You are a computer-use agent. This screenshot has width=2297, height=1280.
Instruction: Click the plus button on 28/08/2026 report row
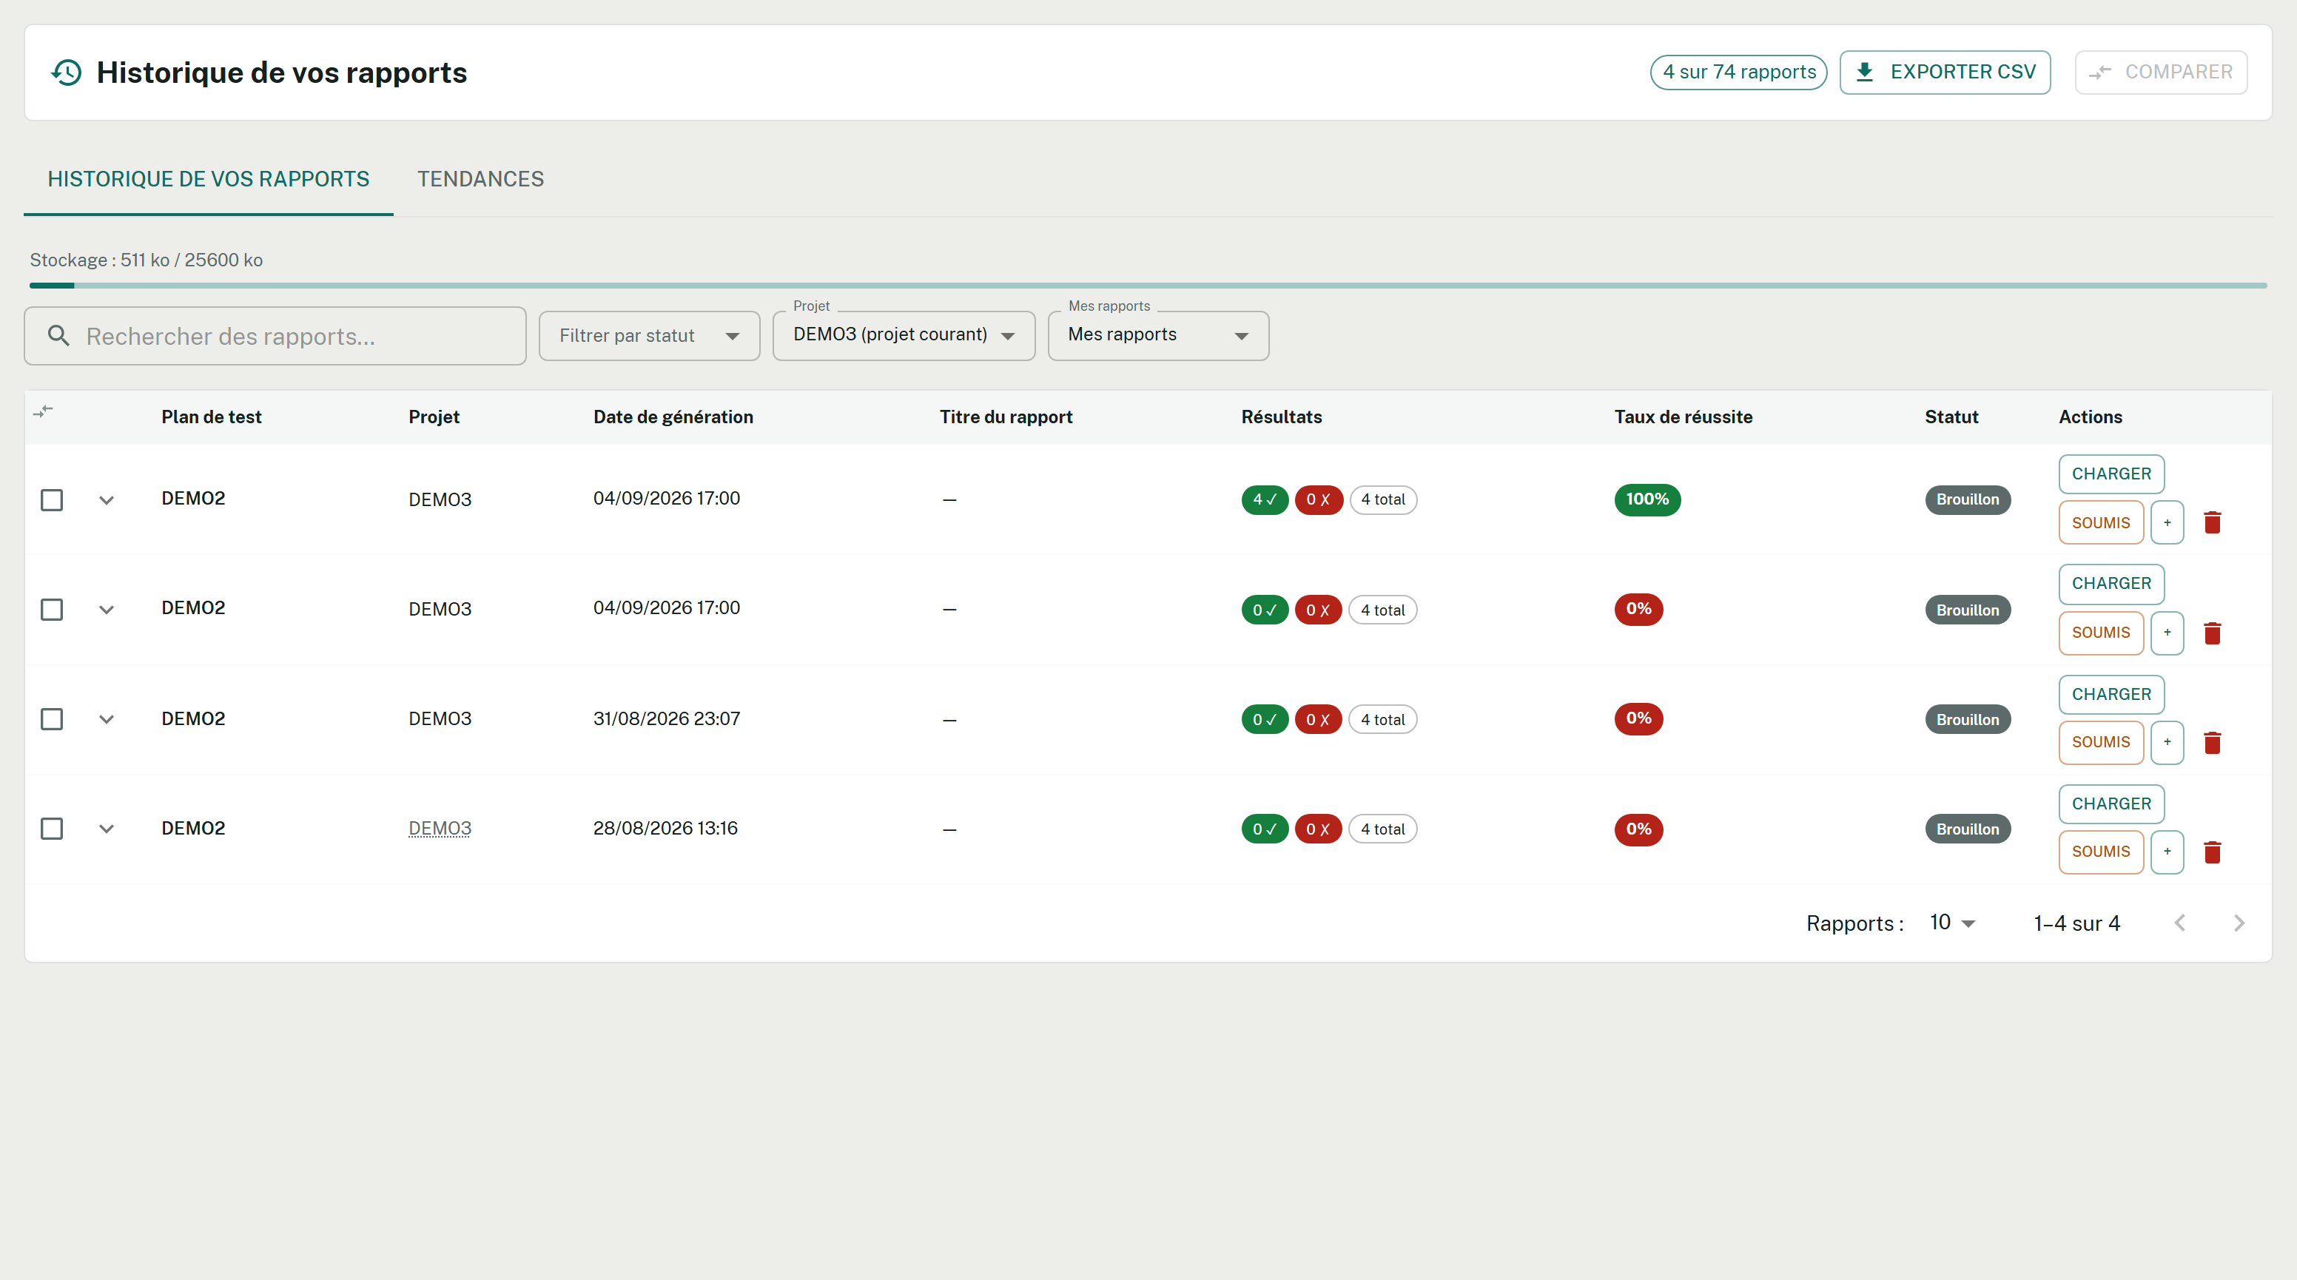pos(2167,852)
